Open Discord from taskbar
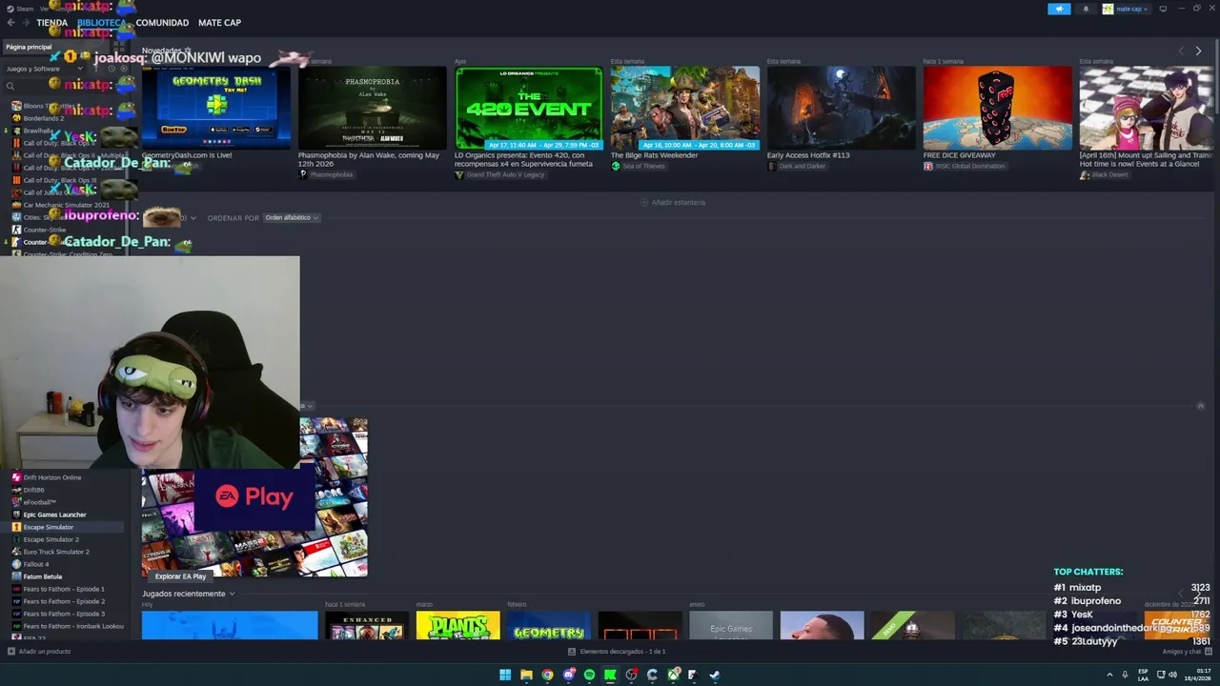 pyautogui.click(x=568, y=675)
